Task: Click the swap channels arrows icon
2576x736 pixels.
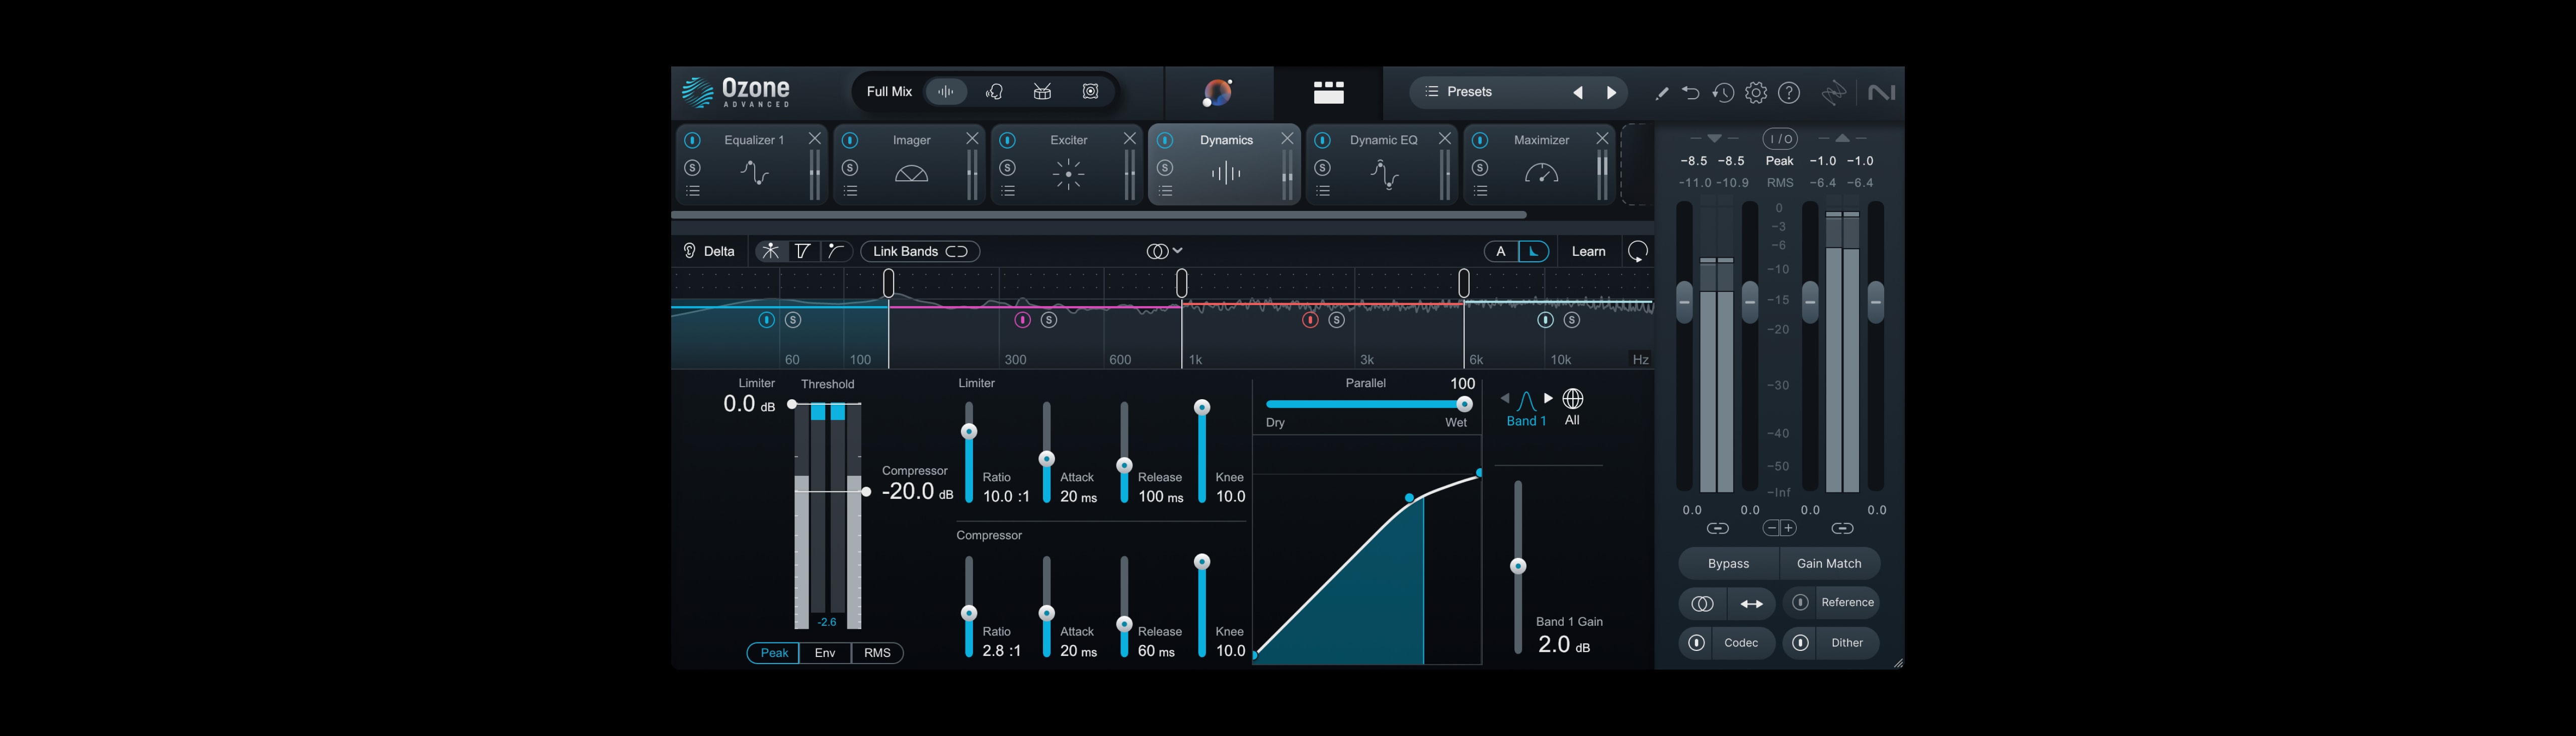Action: click(1752, 603)
